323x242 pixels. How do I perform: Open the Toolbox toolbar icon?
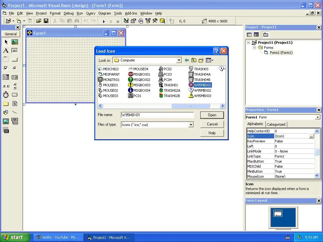(155, 21)
